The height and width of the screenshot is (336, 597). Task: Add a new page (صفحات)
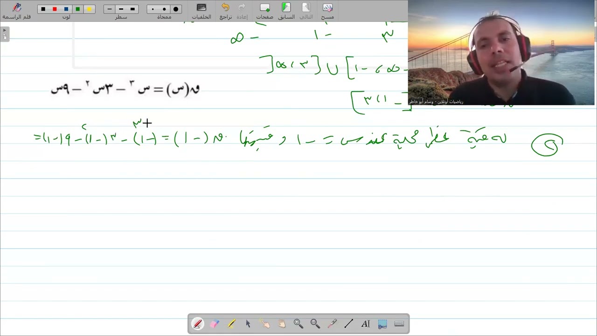click(264, 11)
